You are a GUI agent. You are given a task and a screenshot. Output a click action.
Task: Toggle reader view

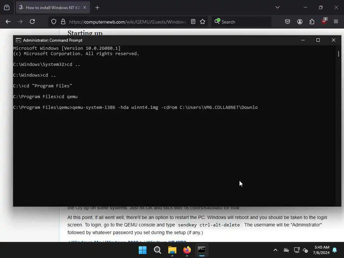click(x=193, y=21)
